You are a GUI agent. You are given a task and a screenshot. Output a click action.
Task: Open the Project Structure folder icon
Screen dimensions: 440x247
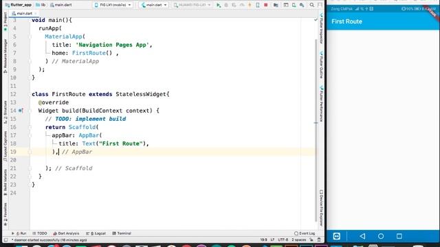[276, 5]
